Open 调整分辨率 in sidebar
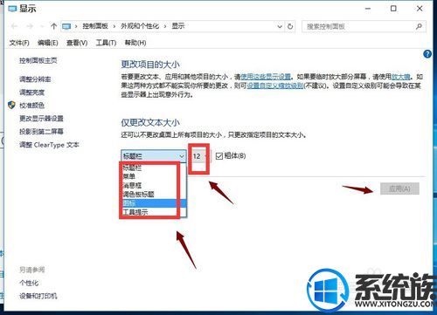 35,79
